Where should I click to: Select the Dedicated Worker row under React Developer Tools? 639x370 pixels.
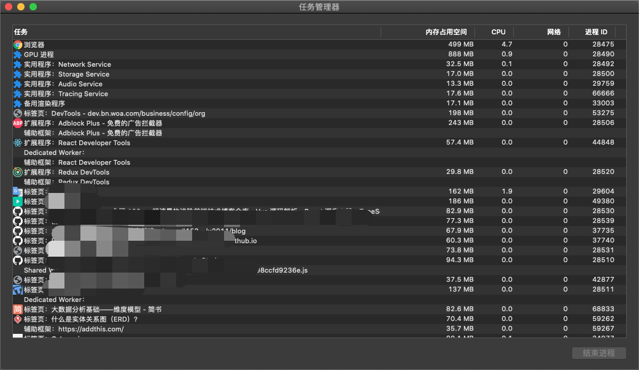[x=123, y=152]
